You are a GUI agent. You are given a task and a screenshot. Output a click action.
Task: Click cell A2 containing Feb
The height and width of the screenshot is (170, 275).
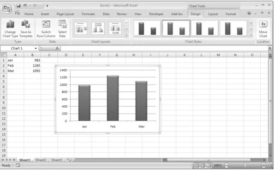pos(15,66)
